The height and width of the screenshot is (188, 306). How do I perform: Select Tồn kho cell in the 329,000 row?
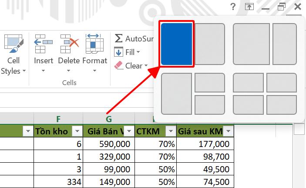coord(58,156)
